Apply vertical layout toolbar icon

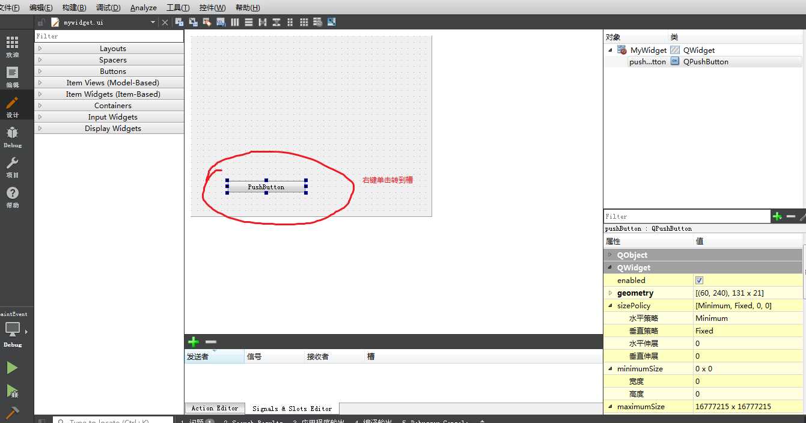point(249,22)
